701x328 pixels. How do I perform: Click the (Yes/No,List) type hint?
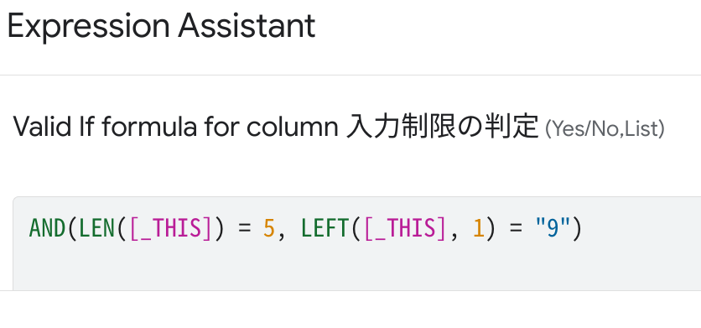click(x=605, y=129)
